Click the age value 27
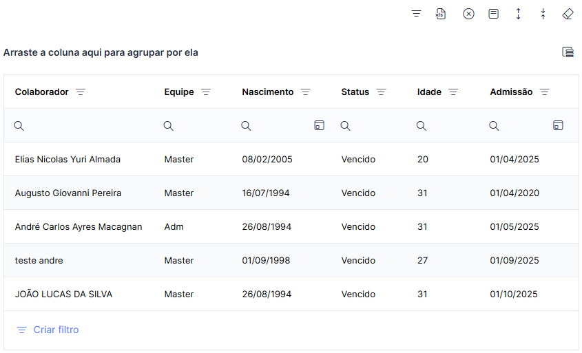The height and width of the screenshot is (353, 582). [422, 261]
